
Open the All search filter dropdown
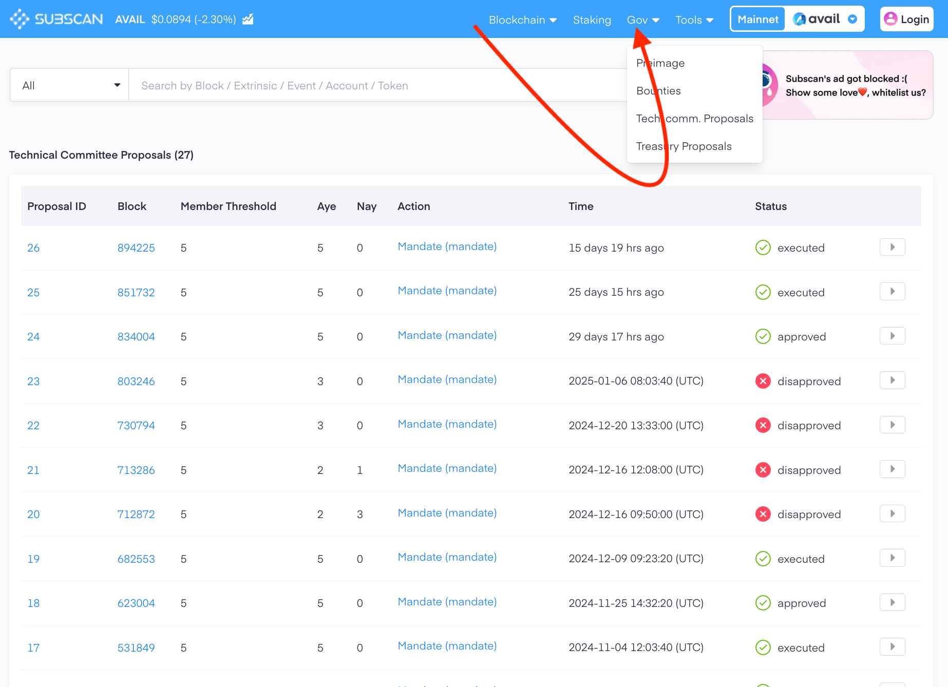(x=69, y=85)
